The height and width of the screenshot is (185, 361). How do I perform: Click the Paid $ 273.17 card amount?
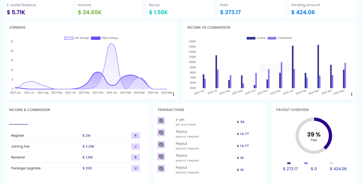(x=230, y=12)
